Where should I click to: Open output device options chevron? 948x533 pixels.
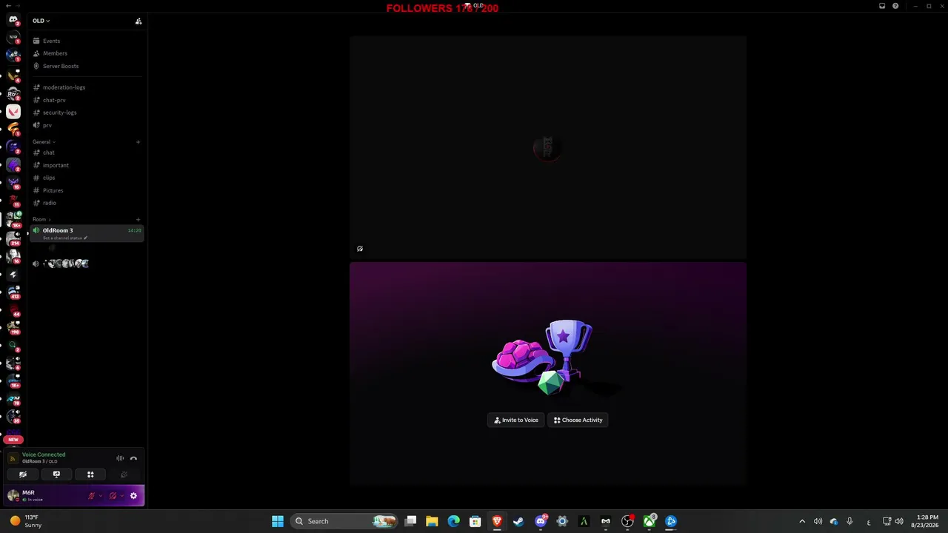pyautogui.click(x=122, y=496)
